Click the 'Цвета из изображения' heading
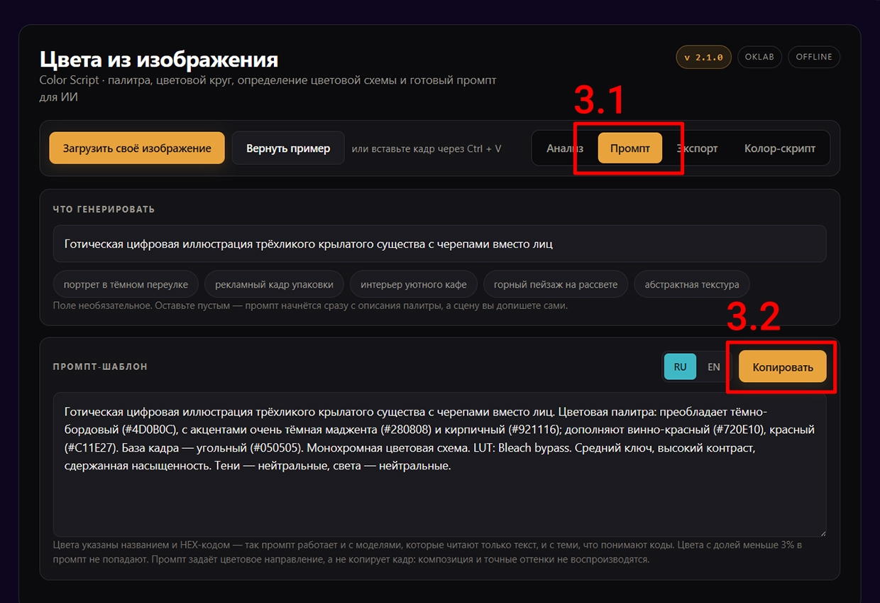 159,59
